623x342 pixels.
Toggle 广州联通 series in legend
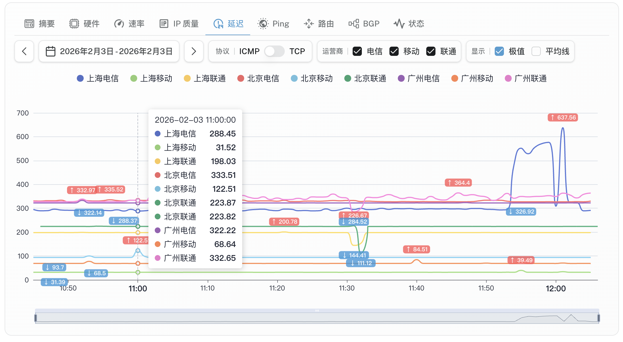coord(526,79)
